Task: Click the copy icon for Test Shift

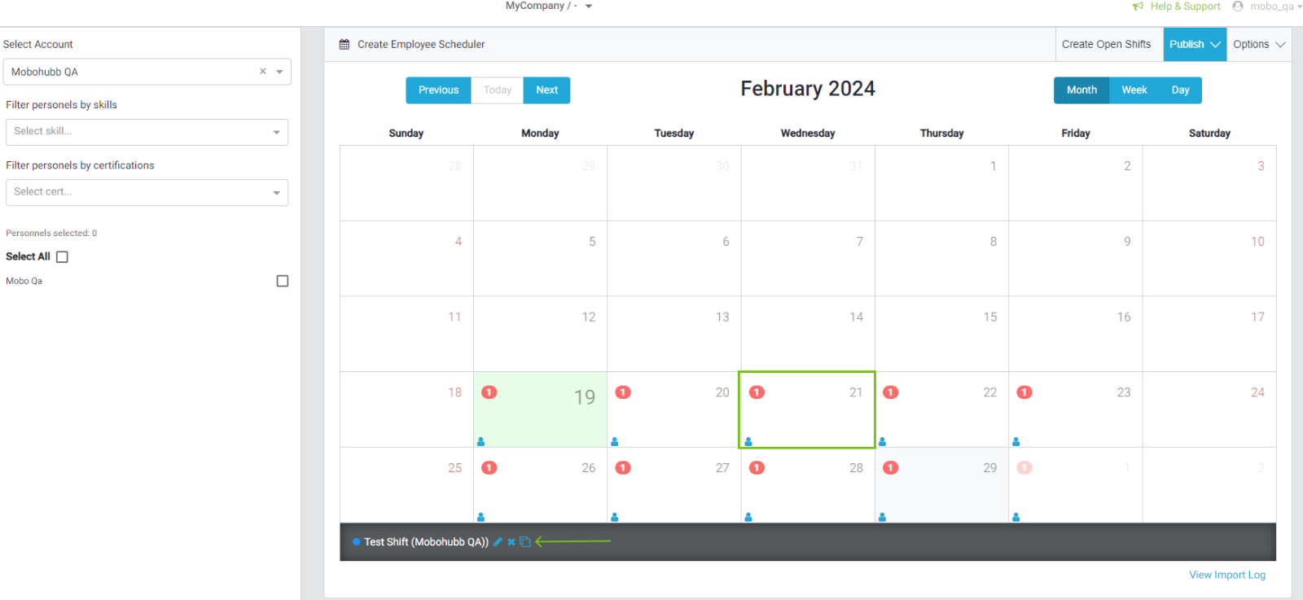Action: 525,542
